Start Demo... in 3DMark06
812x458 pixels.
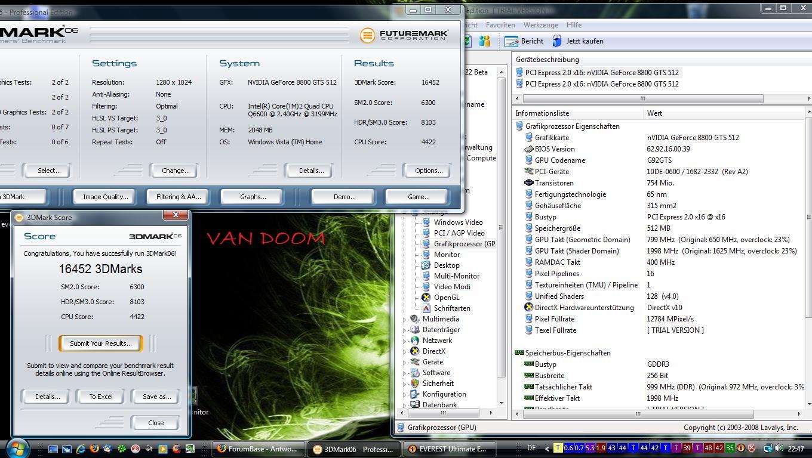[x=344, y=197]
